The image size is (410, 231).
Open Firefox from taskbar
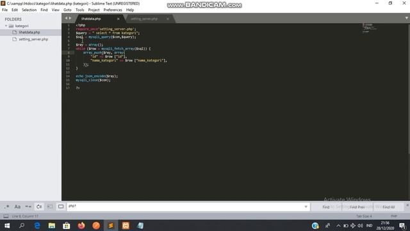click(x=81, y=225)
